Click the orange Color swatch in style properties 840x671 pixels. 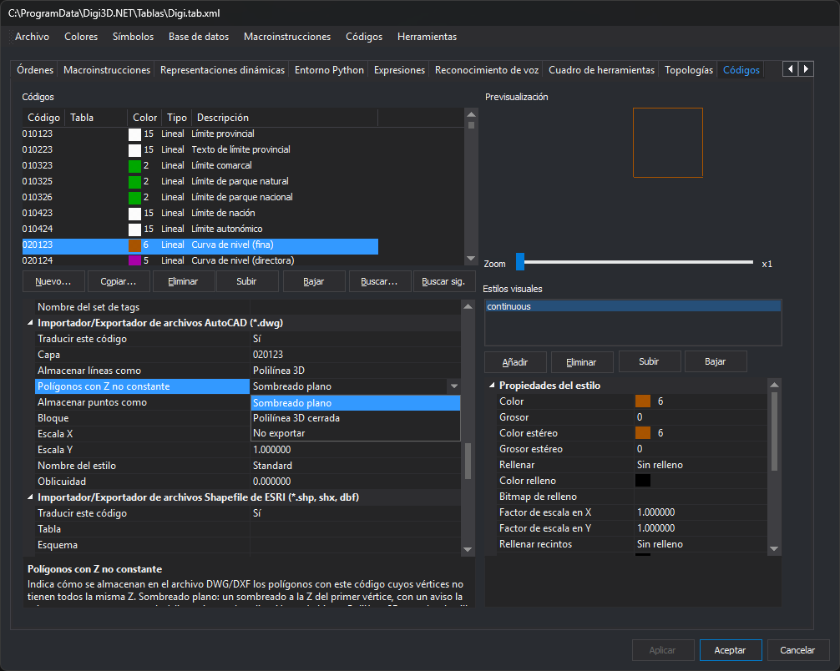pos(642,401)
